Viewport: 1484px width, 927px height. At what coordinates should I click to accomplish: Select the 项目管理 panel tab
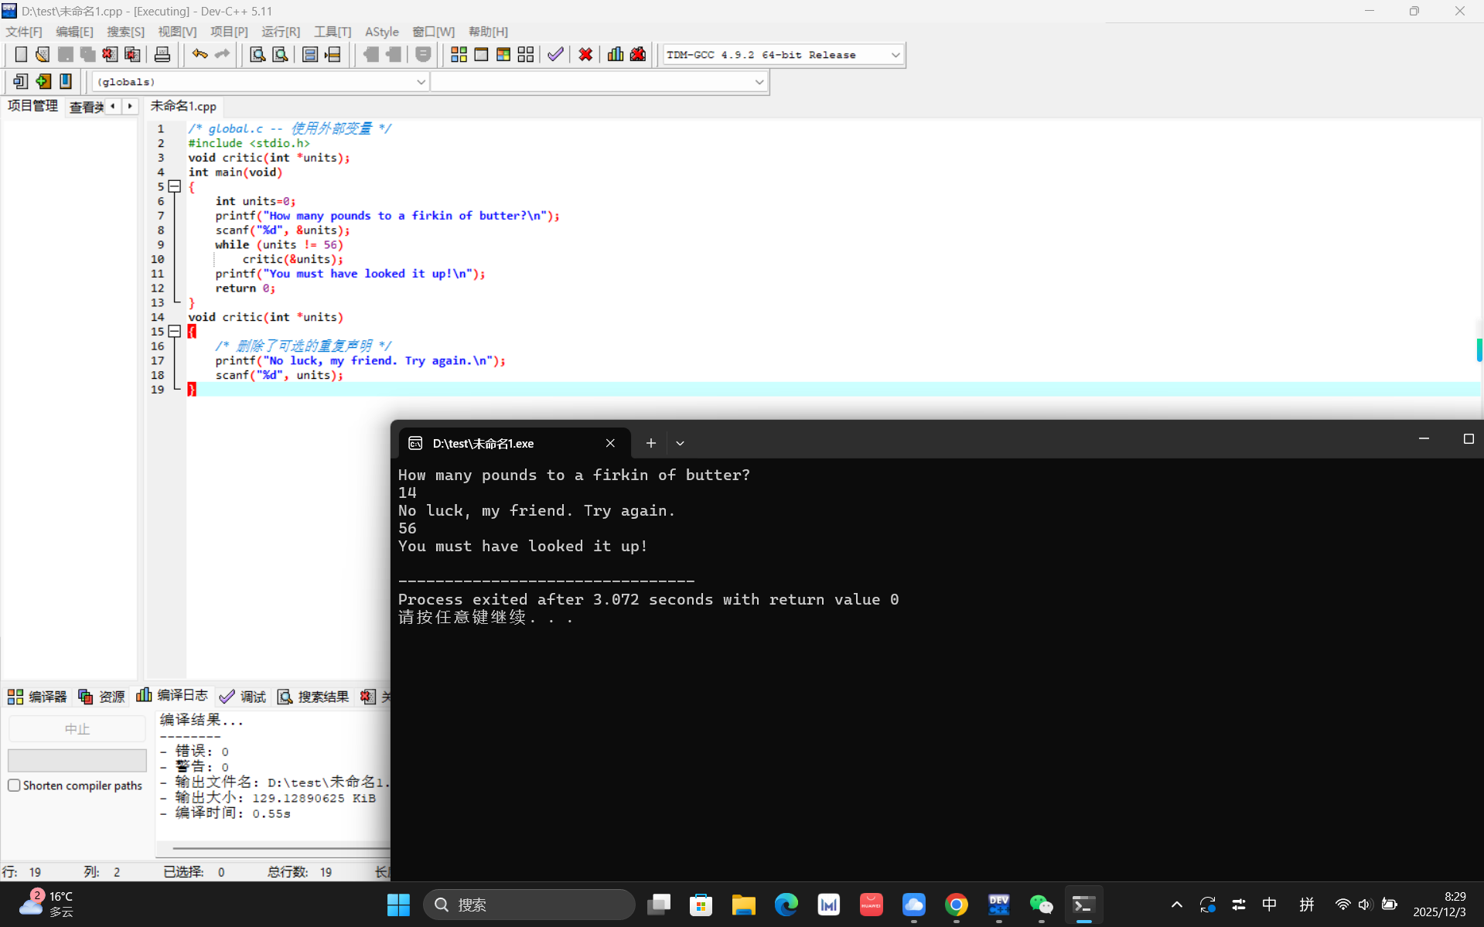[x=32, y=106]
